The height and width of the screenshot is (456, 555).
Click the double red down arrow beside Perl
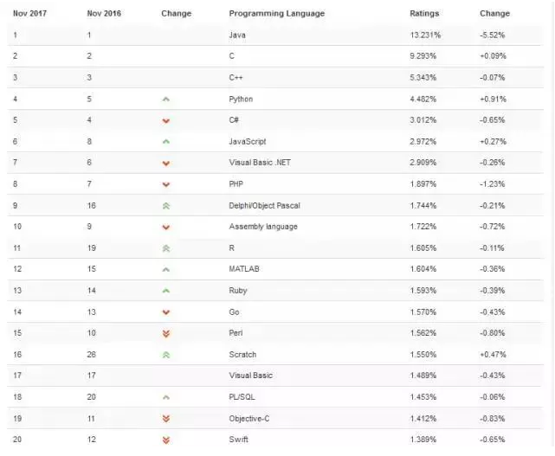point(165,334)
